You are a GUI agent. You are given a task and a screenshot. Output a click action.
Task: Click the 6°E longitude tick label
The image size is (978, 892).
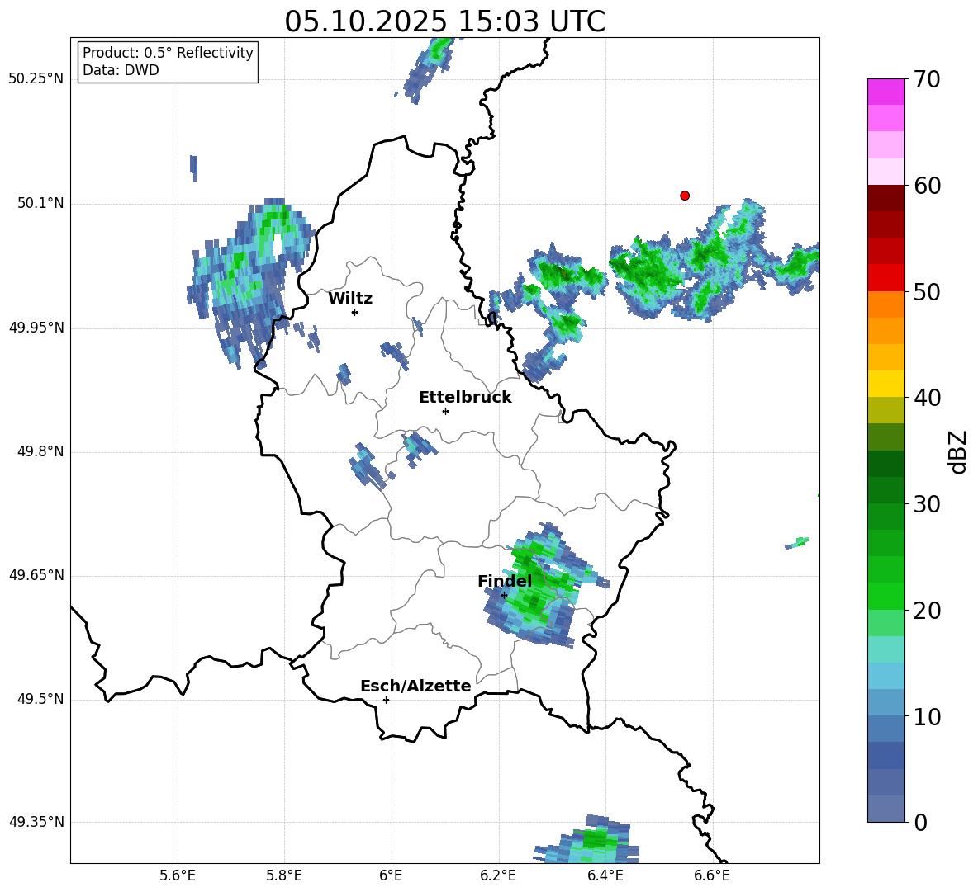coord(391,875)
